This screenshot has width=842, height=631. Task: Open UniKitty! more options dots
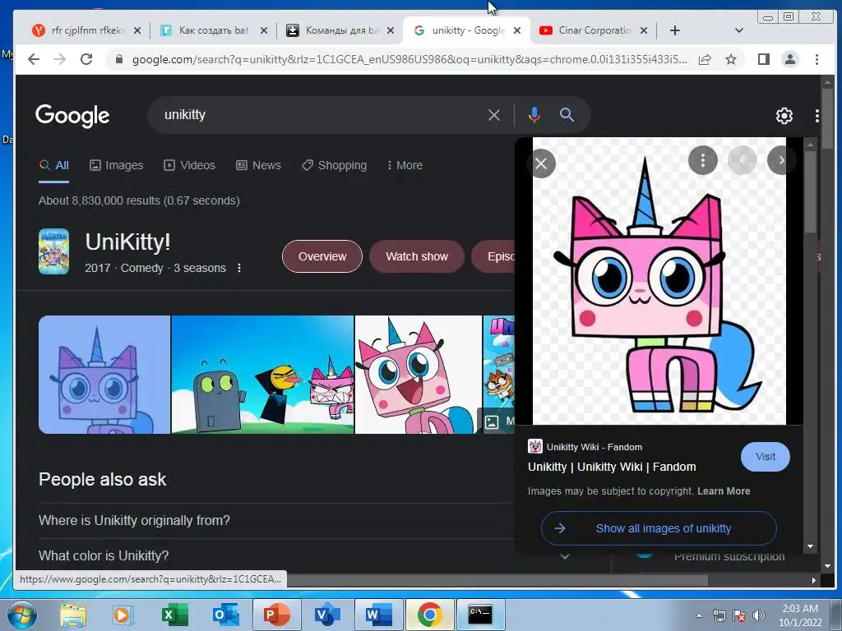coord(239,268)
